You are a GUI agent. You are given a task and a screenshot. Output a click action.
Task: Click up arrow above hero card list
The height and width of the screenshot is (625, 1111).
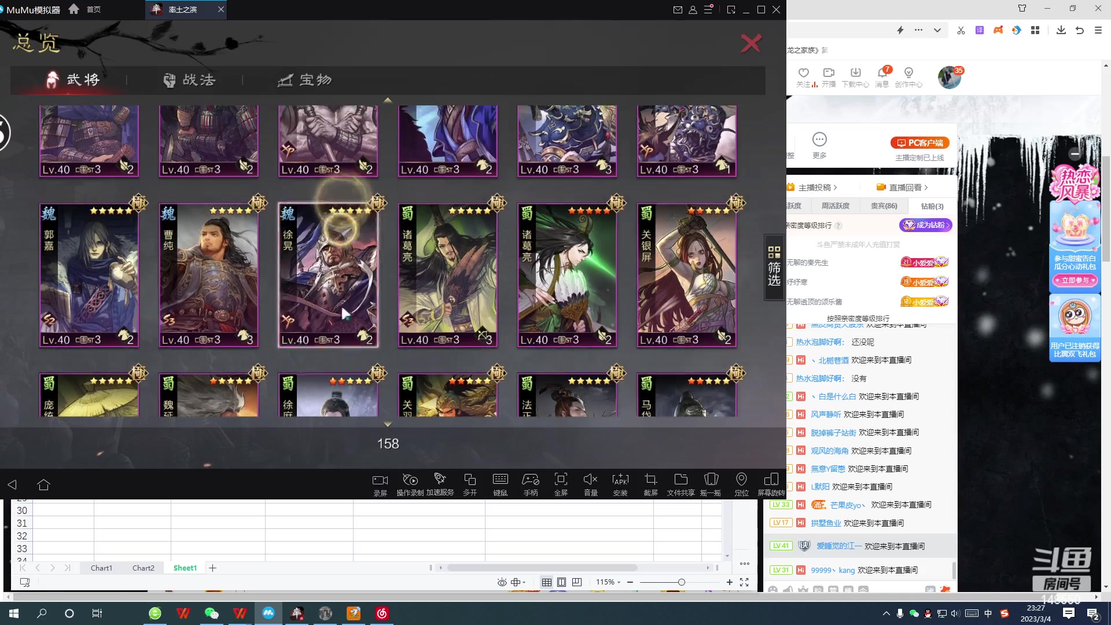click(x=388, y=100)
